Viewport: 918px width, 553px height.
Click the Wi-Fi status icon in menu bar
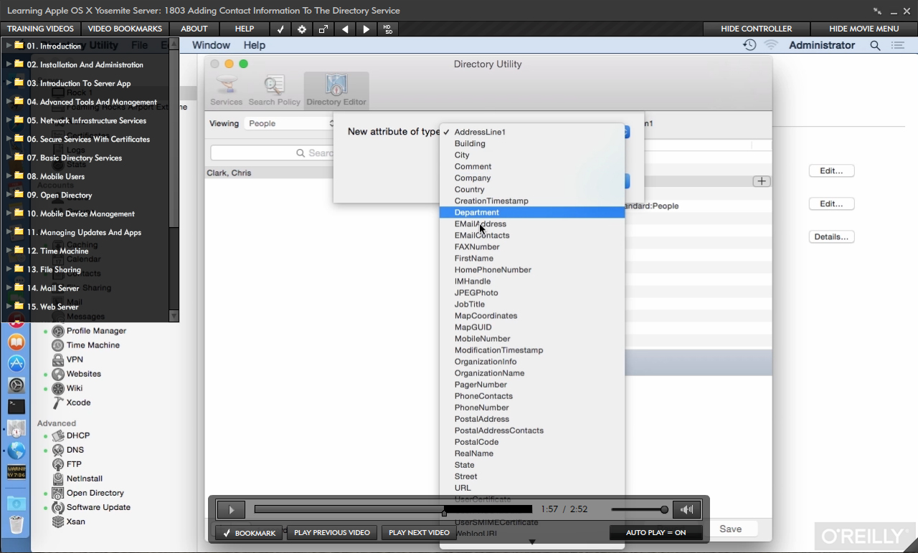click(x=771, y=45)
